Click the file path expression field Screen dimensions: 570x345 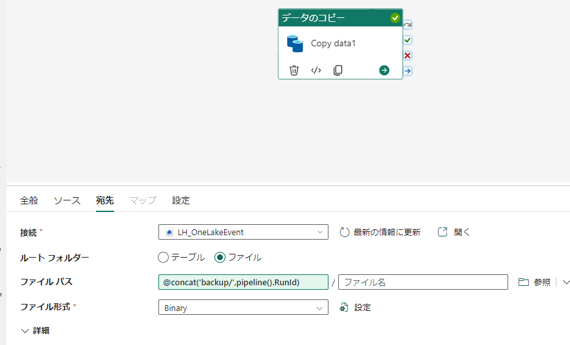point(243,282)
